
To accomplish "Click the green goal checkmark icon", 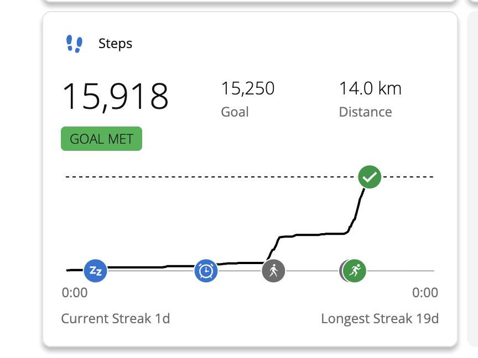I will pyautogui.click(x=370, y=177).
